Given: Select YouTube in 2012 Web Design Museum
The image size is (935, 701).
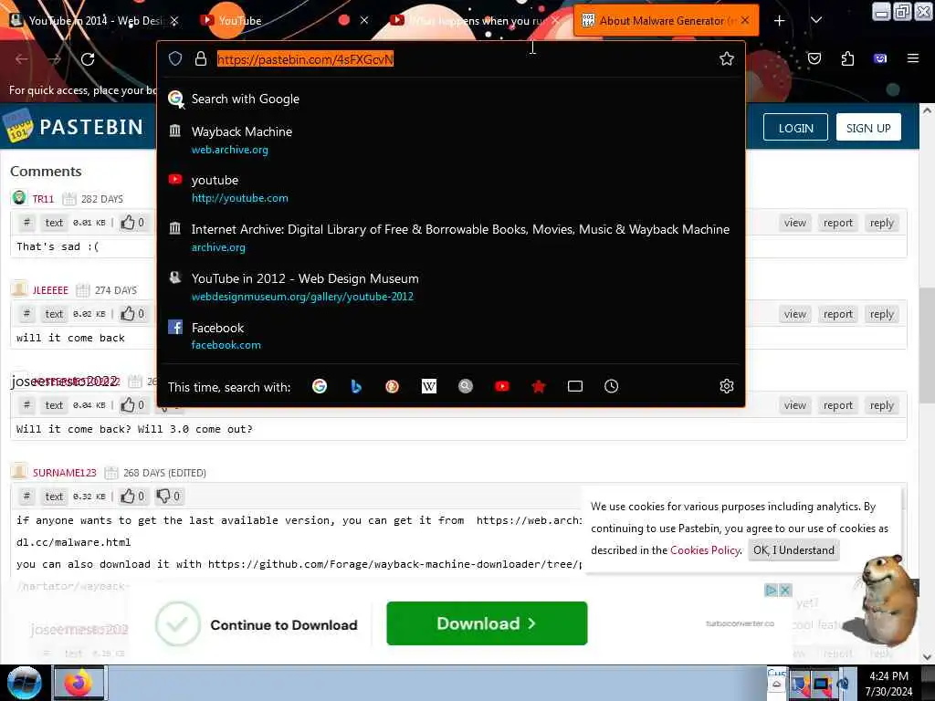Looking at the screenshot, I should (451, 287).
